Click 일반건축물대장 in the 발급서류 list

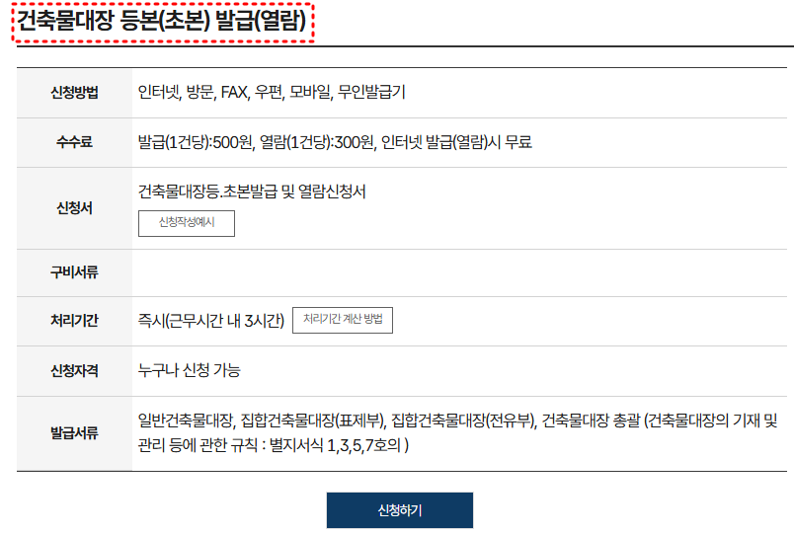point(186,420)
